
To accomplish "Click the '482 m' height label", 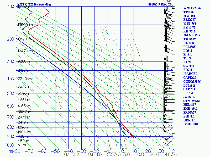I will (23, 141).
